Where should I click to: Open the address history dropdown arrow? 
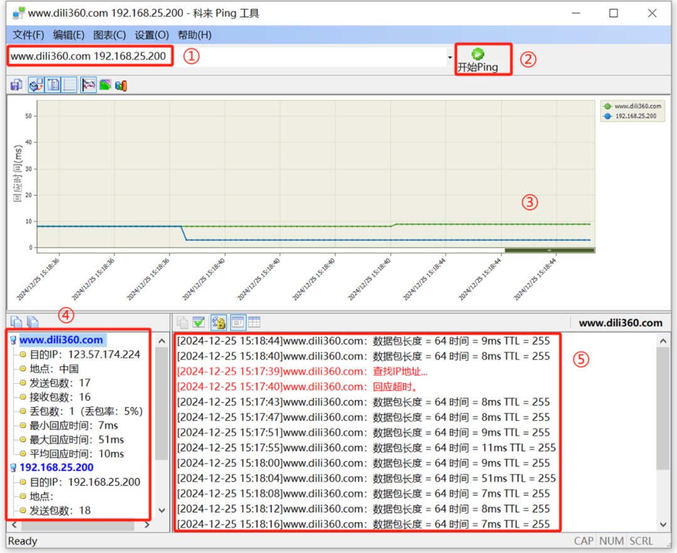[449, 58]
